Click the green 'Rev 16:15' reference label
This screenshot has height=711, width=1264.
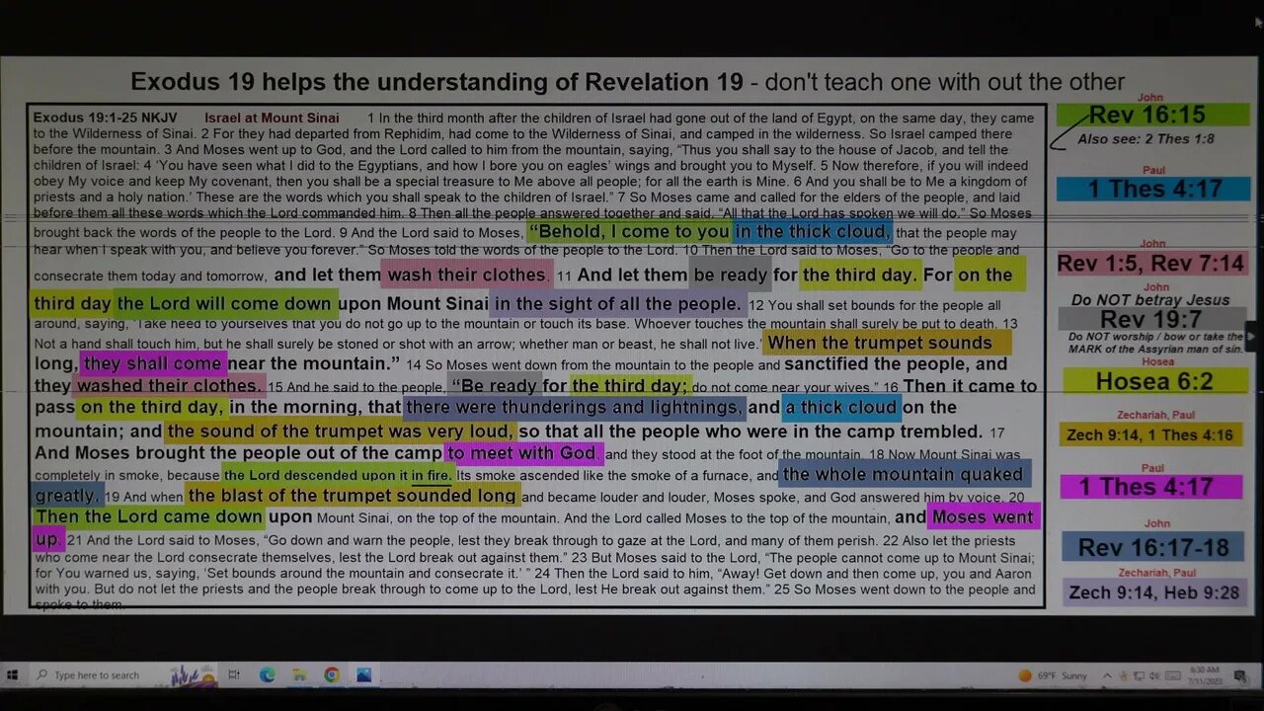1152,115
